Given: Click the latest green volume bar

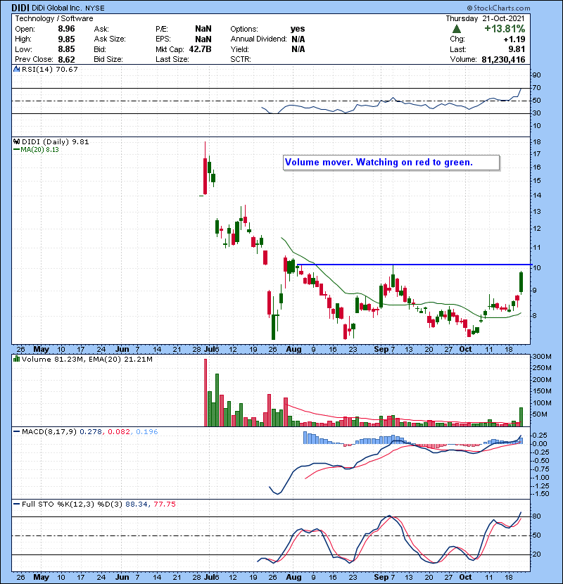Looking at the screenshot, I should (521, 417).
